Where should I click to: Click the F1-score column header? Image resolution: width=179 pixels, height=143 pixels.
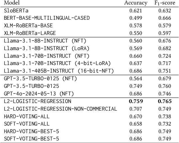(165, 3)
